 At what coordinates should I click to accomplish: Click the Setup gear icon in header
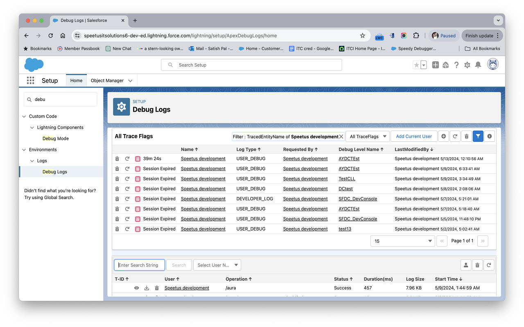467,64
